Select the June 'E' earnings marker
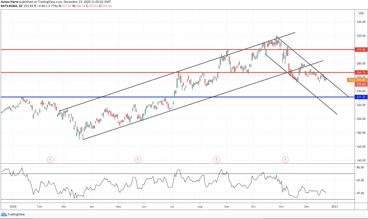Viewport: 368px width, 219px height. (x=138, y=159)
